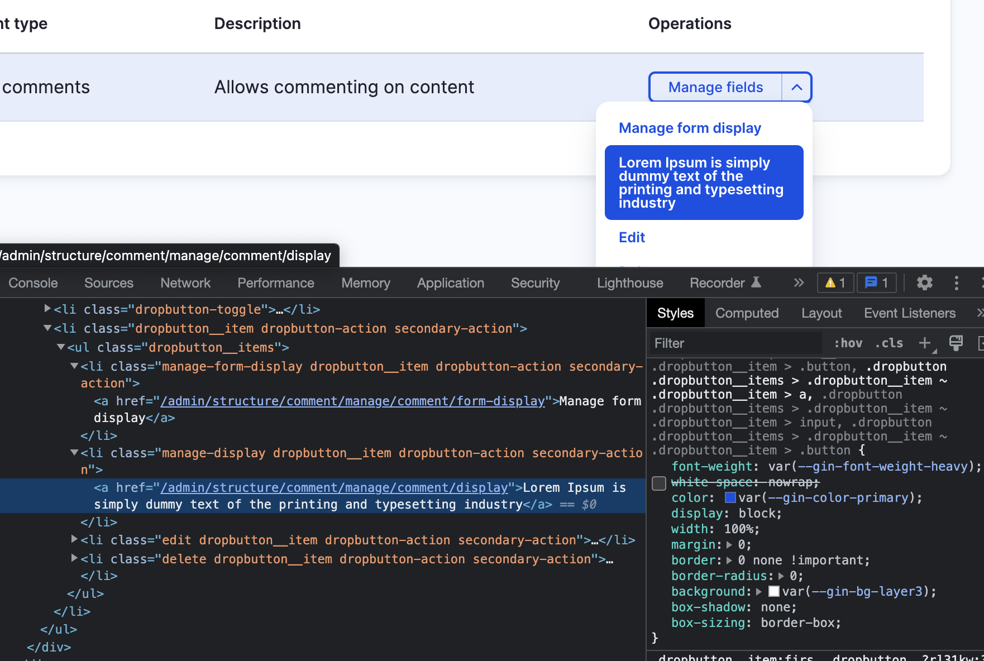Open the Computed styles tab
Screen dimensions: 984x661
[747, 313]
